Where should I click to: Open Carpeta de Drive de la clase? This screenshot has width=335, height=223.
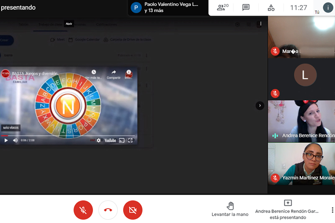click(127, 40)
